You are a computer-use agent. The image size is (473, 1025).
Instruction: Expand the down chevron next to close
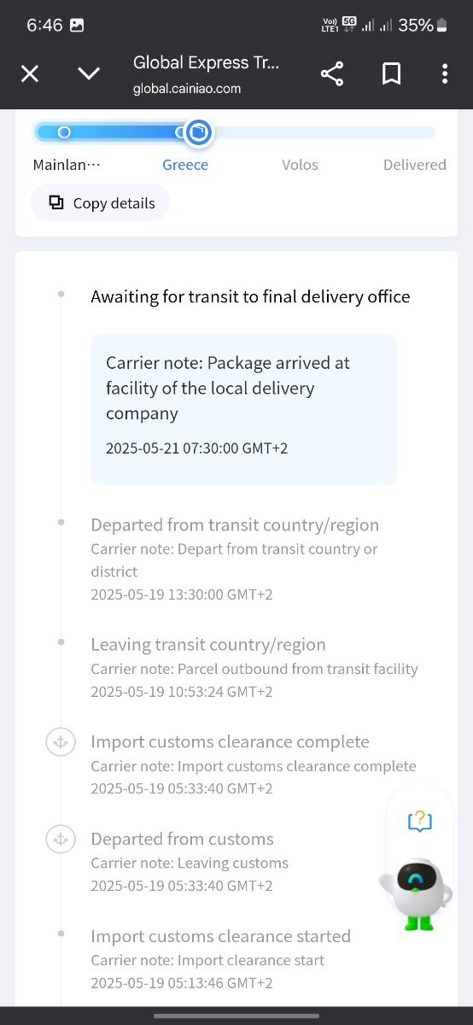(x=89, y=73)
